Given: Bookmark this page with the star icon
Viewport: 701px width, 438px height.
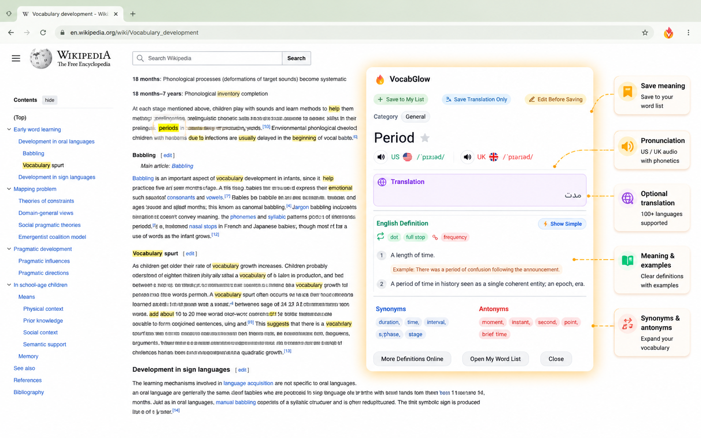Looking at the screenshot, I should coord(645,33).
